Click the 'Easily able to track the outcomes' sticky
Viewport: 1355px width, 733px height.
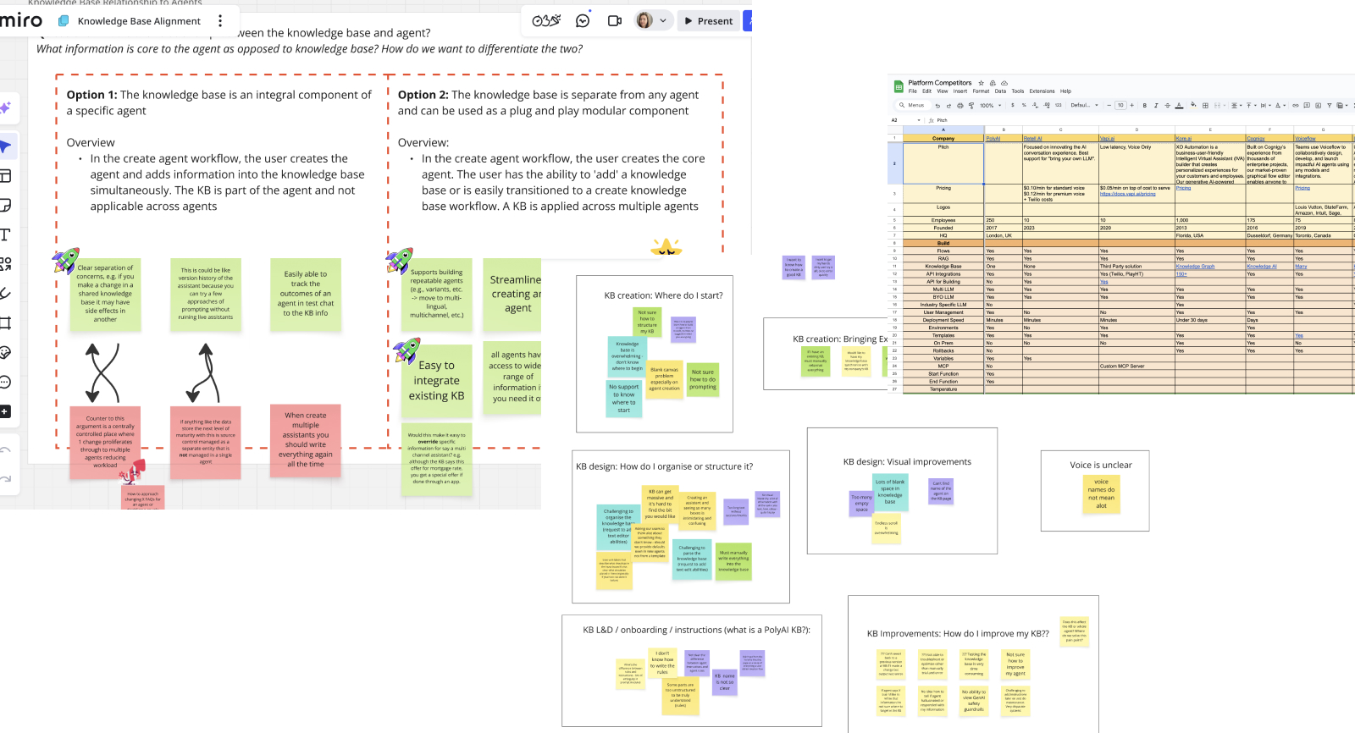click(306, 294)
